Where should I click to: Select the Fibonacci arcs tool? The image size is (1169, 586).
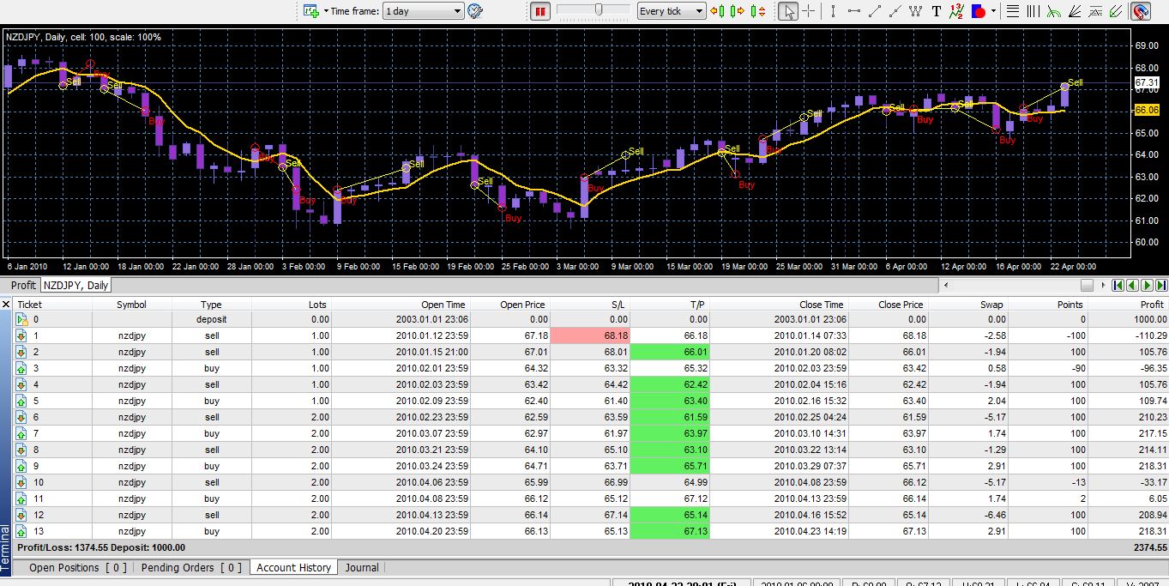[x=1054, y=11]
